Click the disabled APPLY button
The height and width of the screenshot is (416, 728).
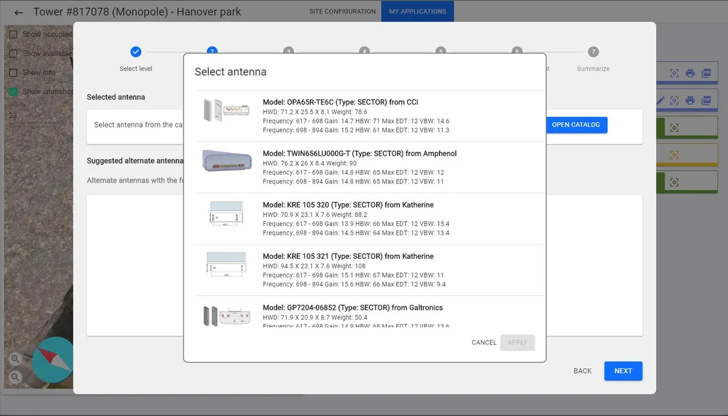point(517,343)
